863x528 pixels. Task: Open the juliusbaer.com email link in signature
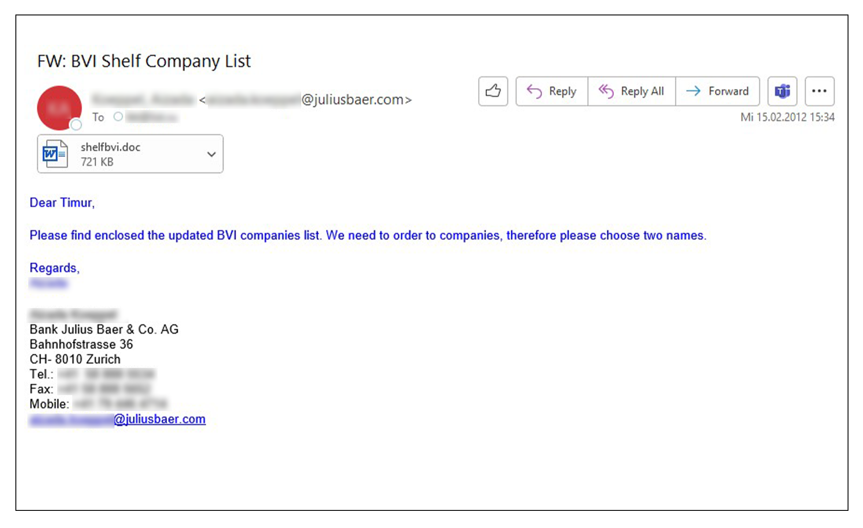click(x=117, y=419)
